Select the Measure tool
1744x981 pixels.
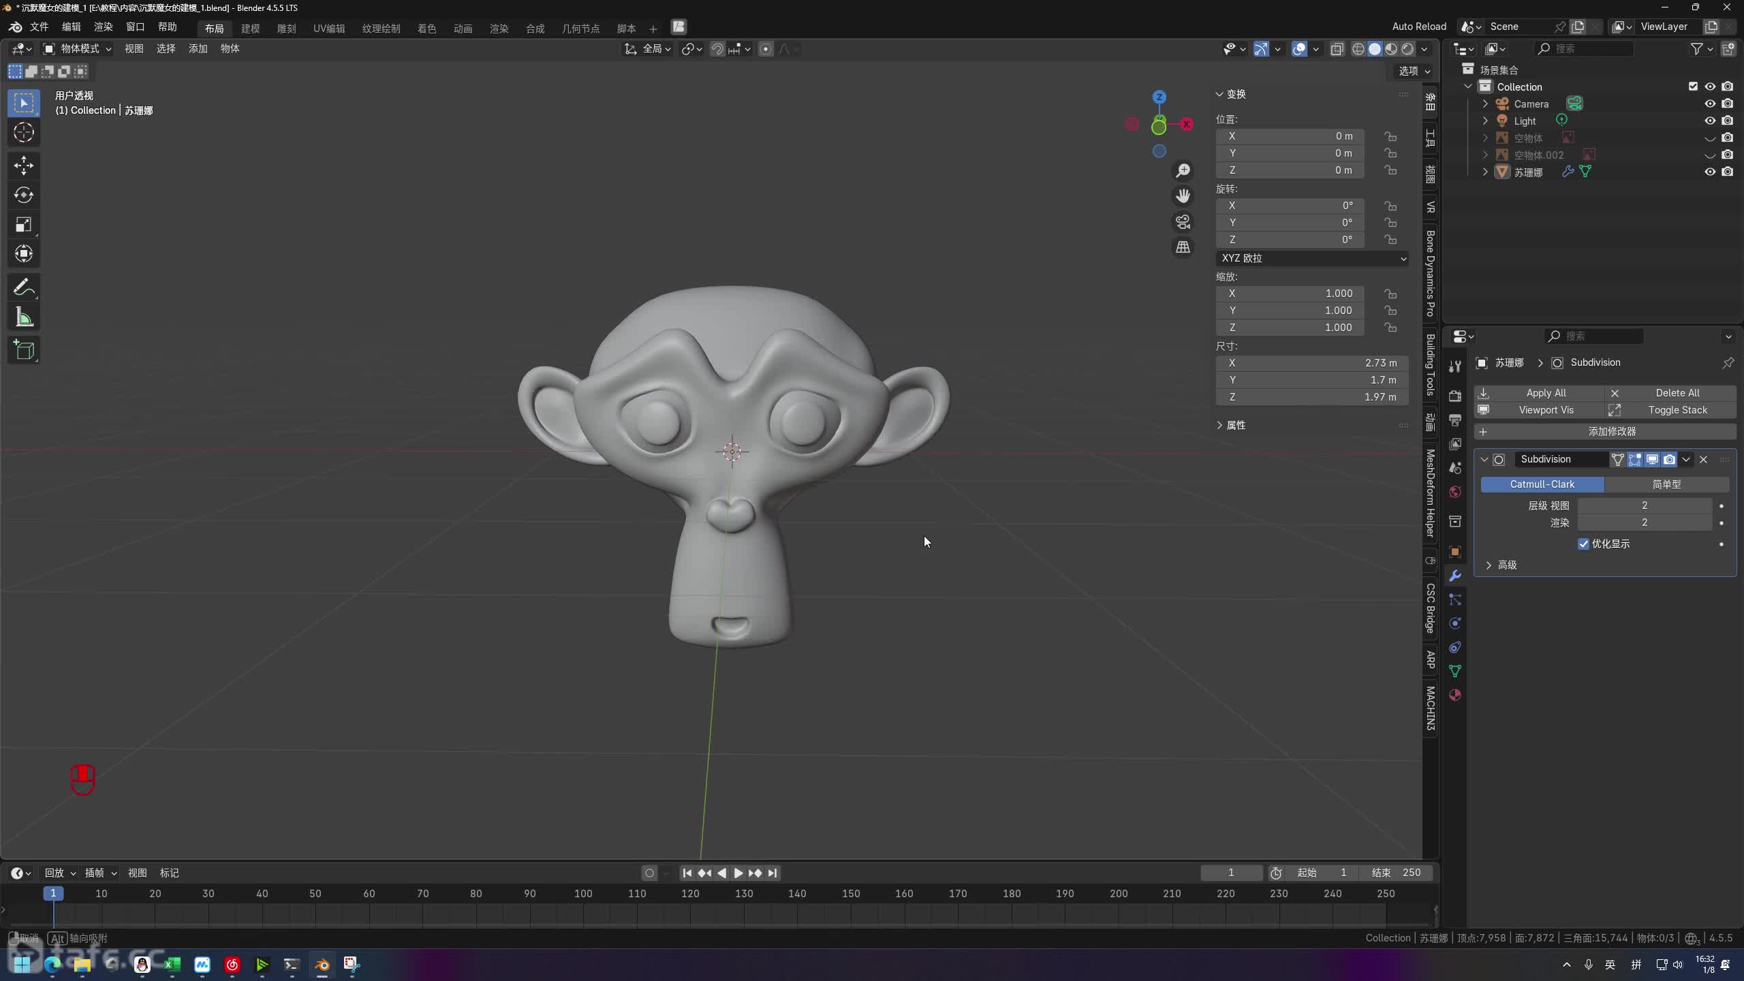(x=24, y=317)
